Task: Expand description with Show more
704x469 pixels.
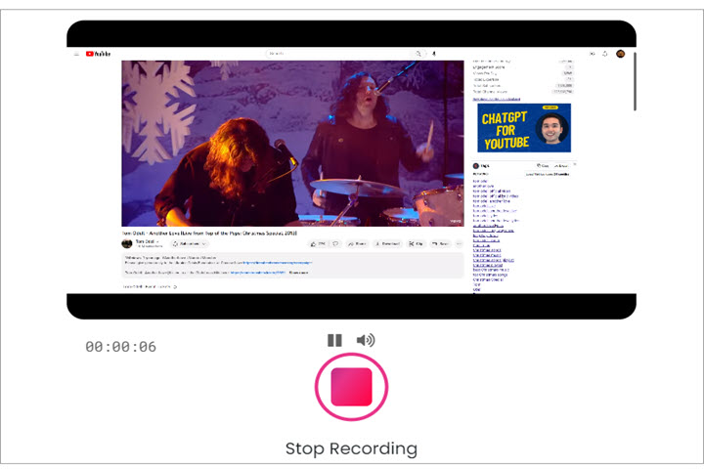Action: [x=298, y=273]
